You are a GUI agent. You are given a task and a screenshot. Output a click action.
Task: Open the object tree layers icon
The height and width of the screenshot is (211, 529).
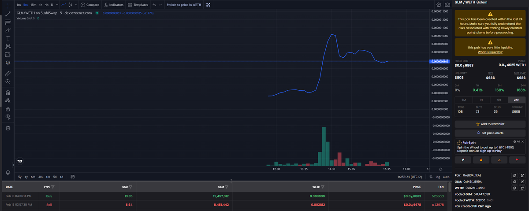(x=8, y=172)
